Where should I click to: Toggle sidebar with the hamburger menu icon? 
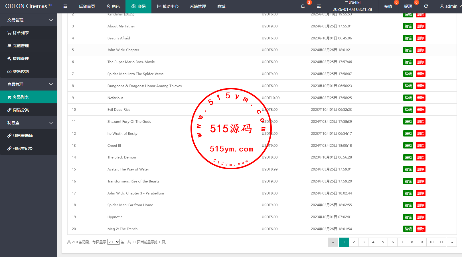click(65, 6)
